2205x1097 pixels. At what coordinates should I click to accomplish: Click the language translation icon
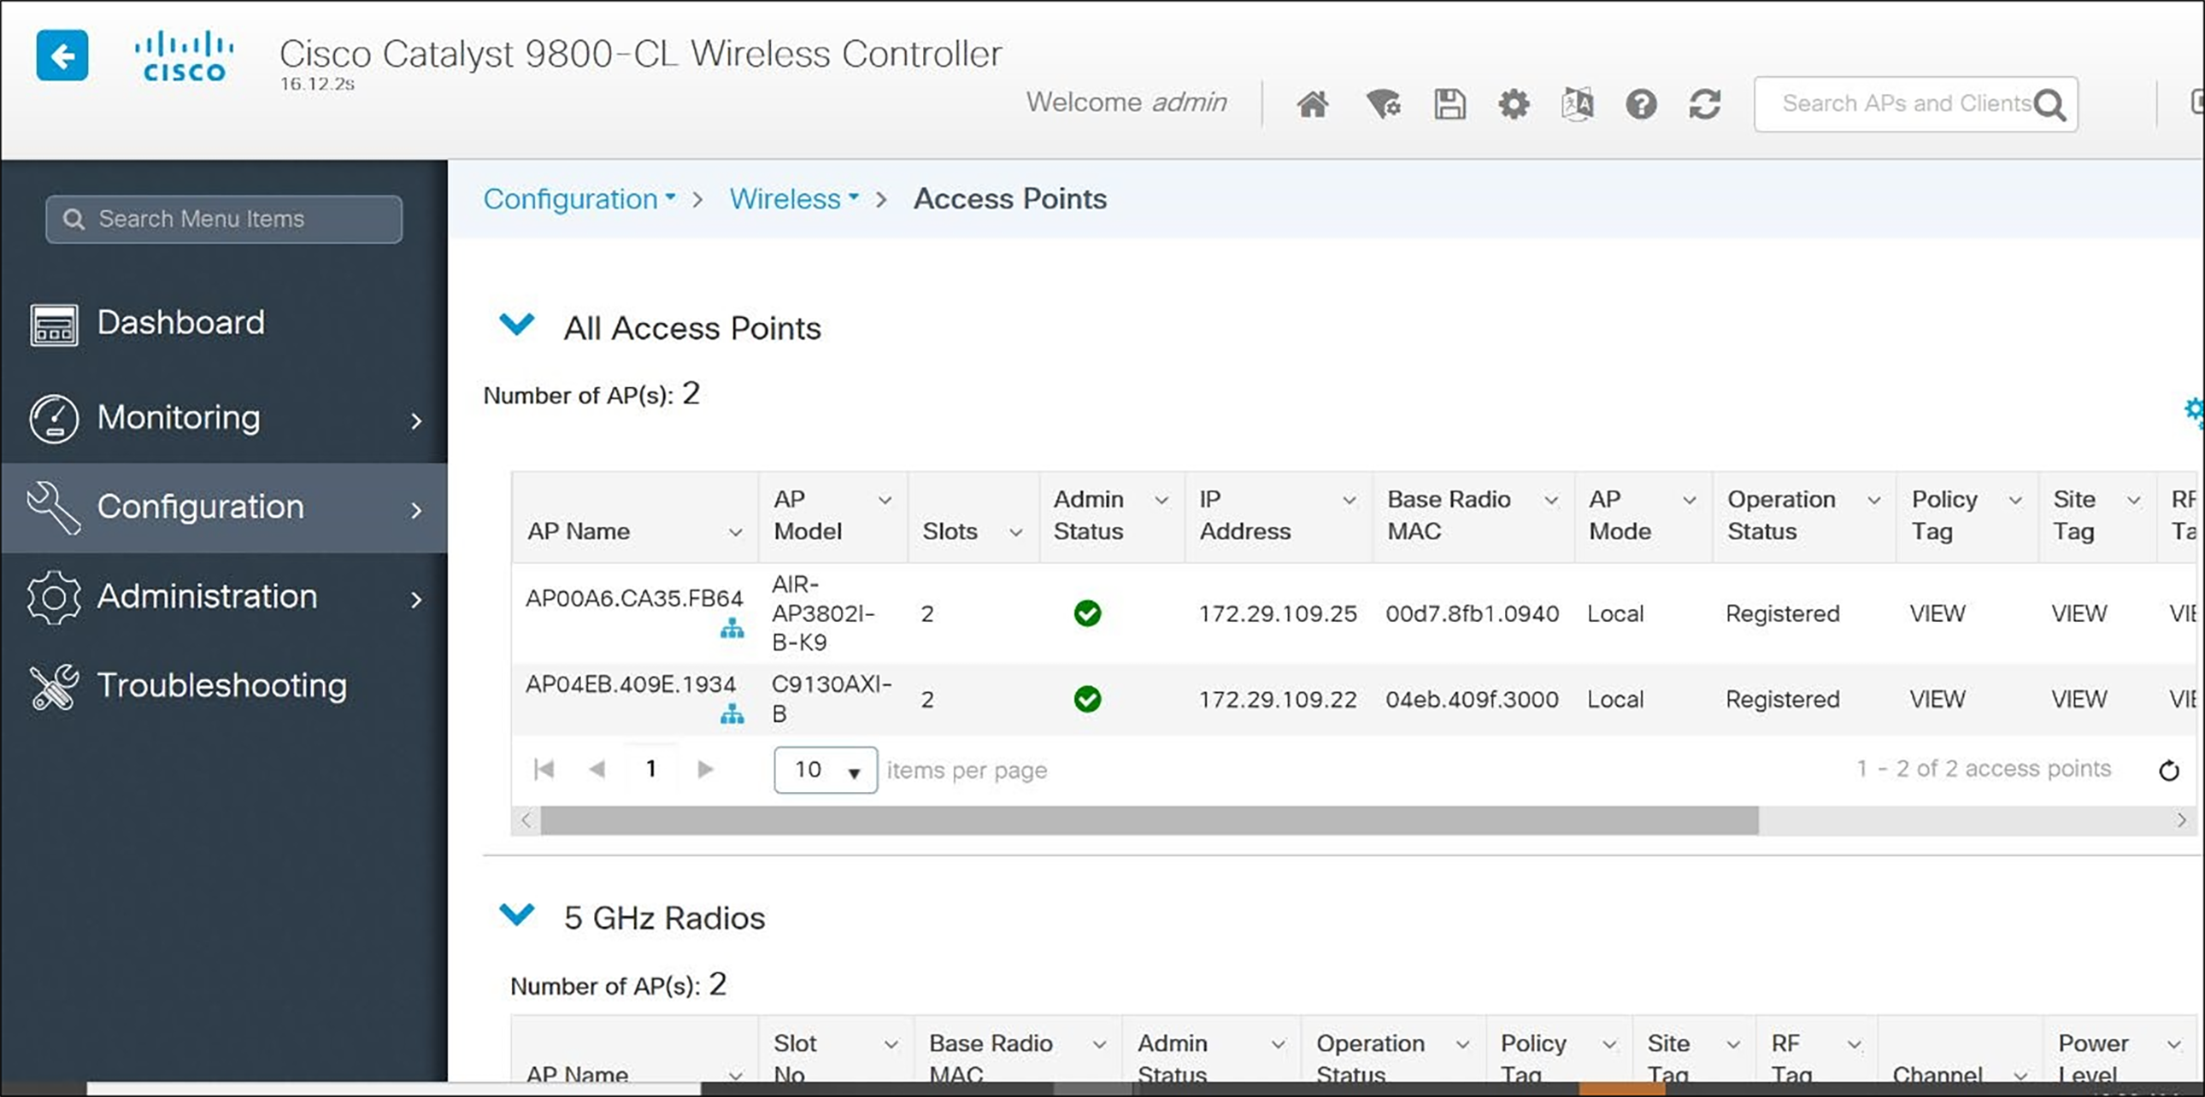point(1577,103)
